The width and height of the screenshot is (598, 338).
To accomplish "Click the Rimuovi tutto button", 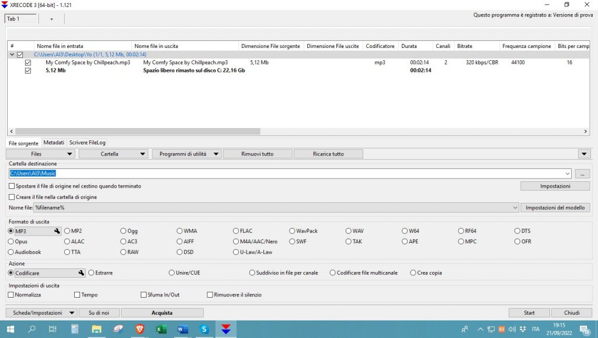I will tap(257, 154).
